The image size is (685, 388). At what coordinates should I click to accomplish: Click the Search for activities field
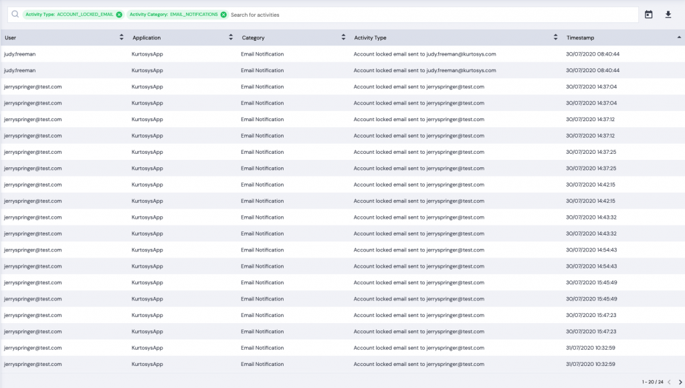coord(433,15)
